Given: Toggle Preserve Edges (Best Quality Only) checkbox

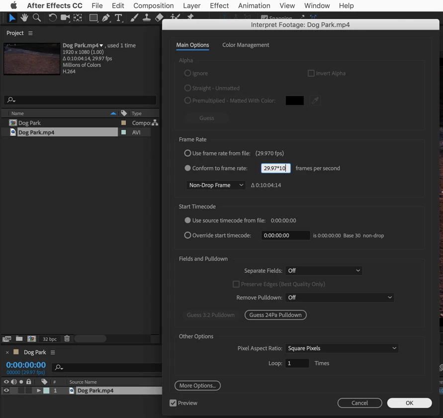Looking at the screenshot, I should (x=236, y=284).
